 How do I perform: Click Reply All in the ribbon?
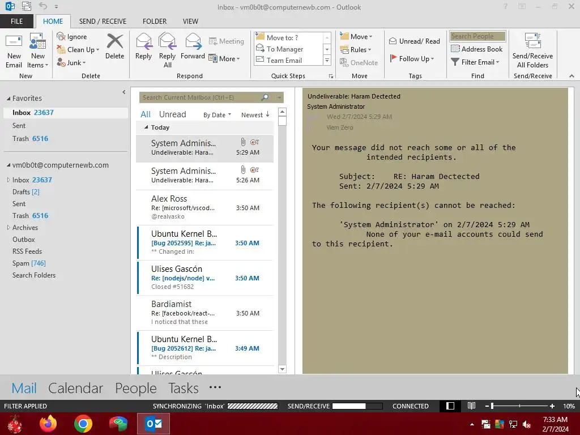point(167,50)
